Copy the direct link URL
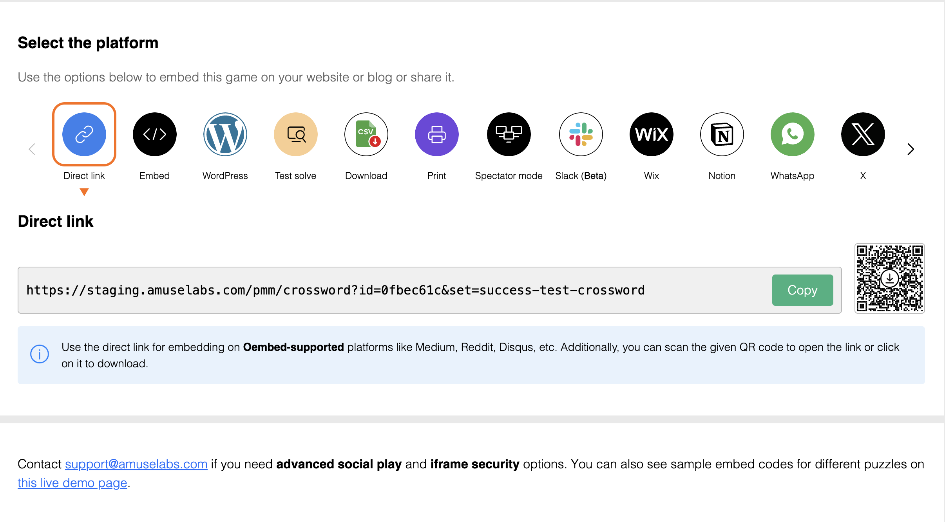This screenshot has width=945, height=522. (x=803, y=290)
